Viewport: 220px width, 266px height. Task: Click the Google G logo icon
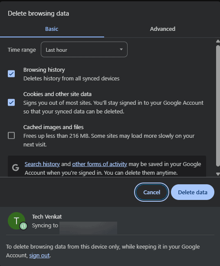click(x=16, y=168)
